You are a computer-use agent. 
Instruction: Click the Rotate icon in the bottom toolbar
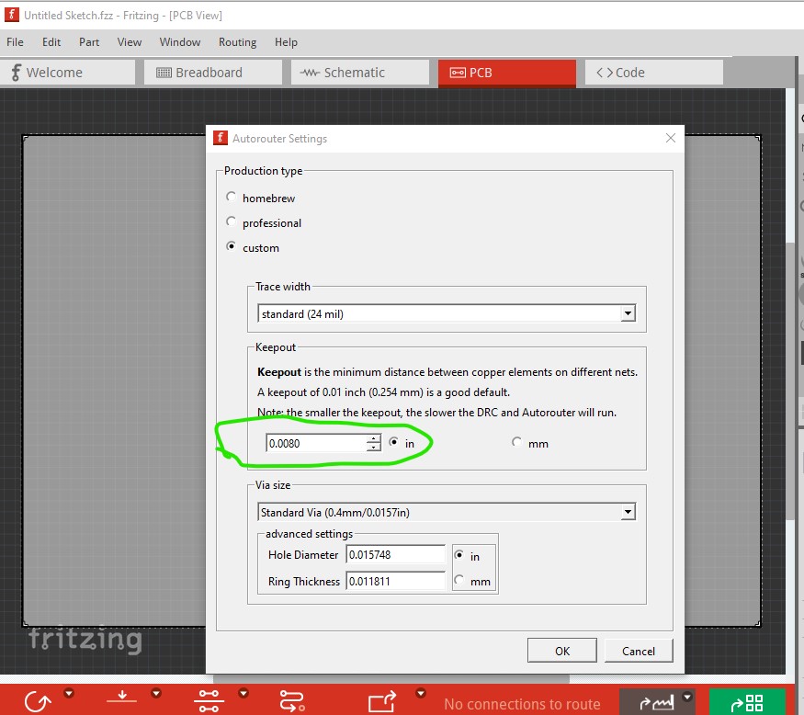coord(38,701)
